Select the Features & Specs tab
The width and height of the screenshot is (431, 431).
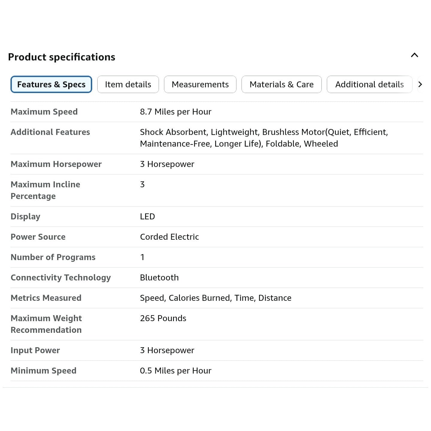[x=51, y=84]
